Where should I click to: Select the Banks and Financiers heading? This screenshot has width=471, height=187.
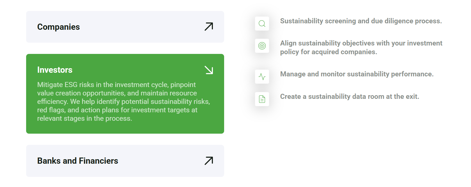pyautogui.click(x=78, y=161)
